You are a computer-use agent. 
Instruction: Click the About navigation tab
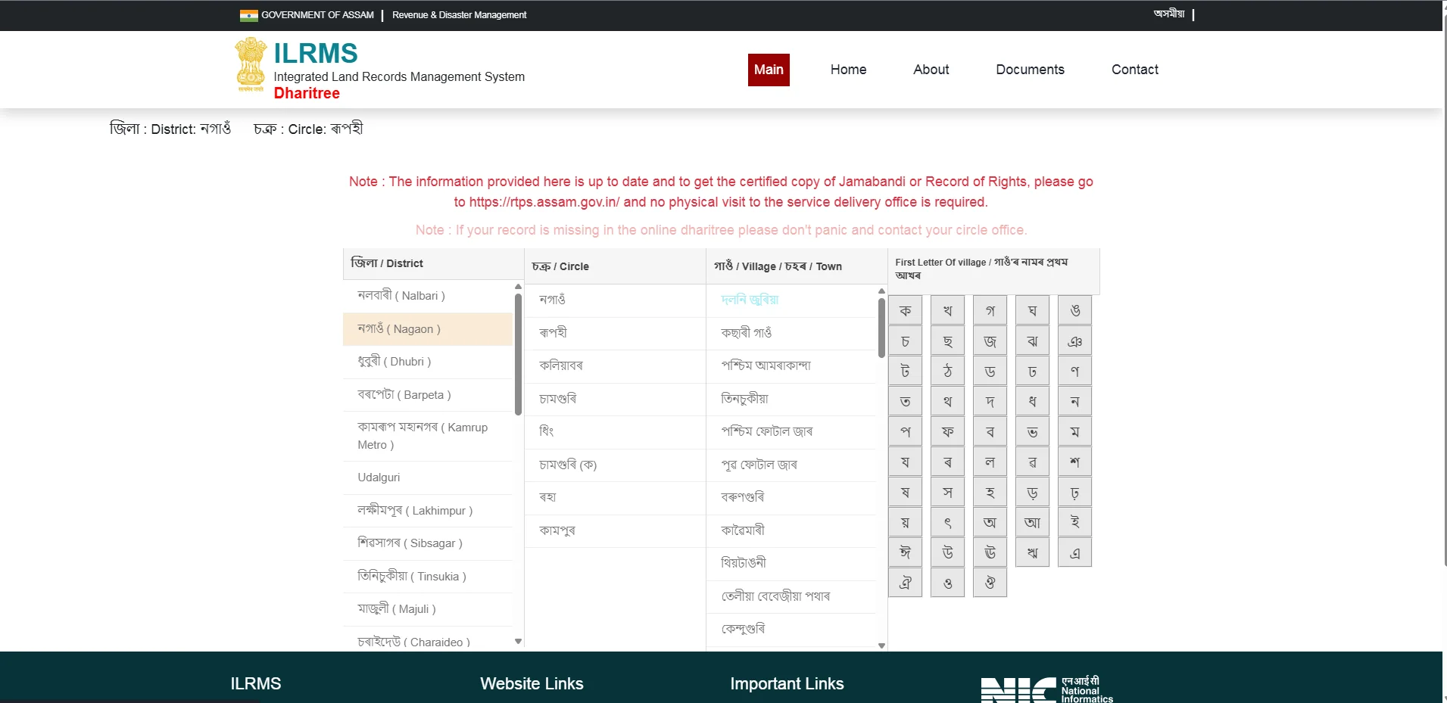click(x=930, y=69)
